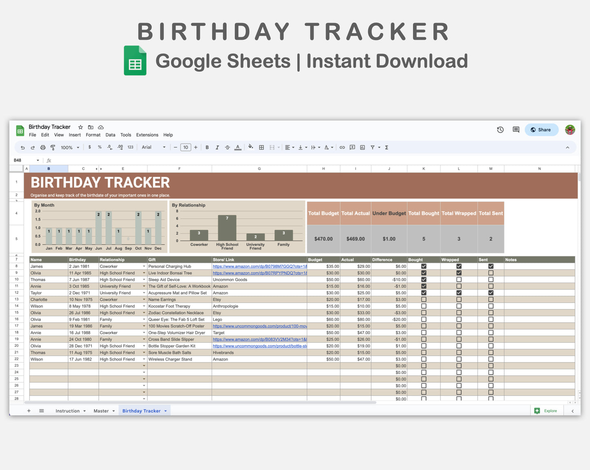Open the Sum functions icon
Screen dimensions: 590x470
coord(386,147)
